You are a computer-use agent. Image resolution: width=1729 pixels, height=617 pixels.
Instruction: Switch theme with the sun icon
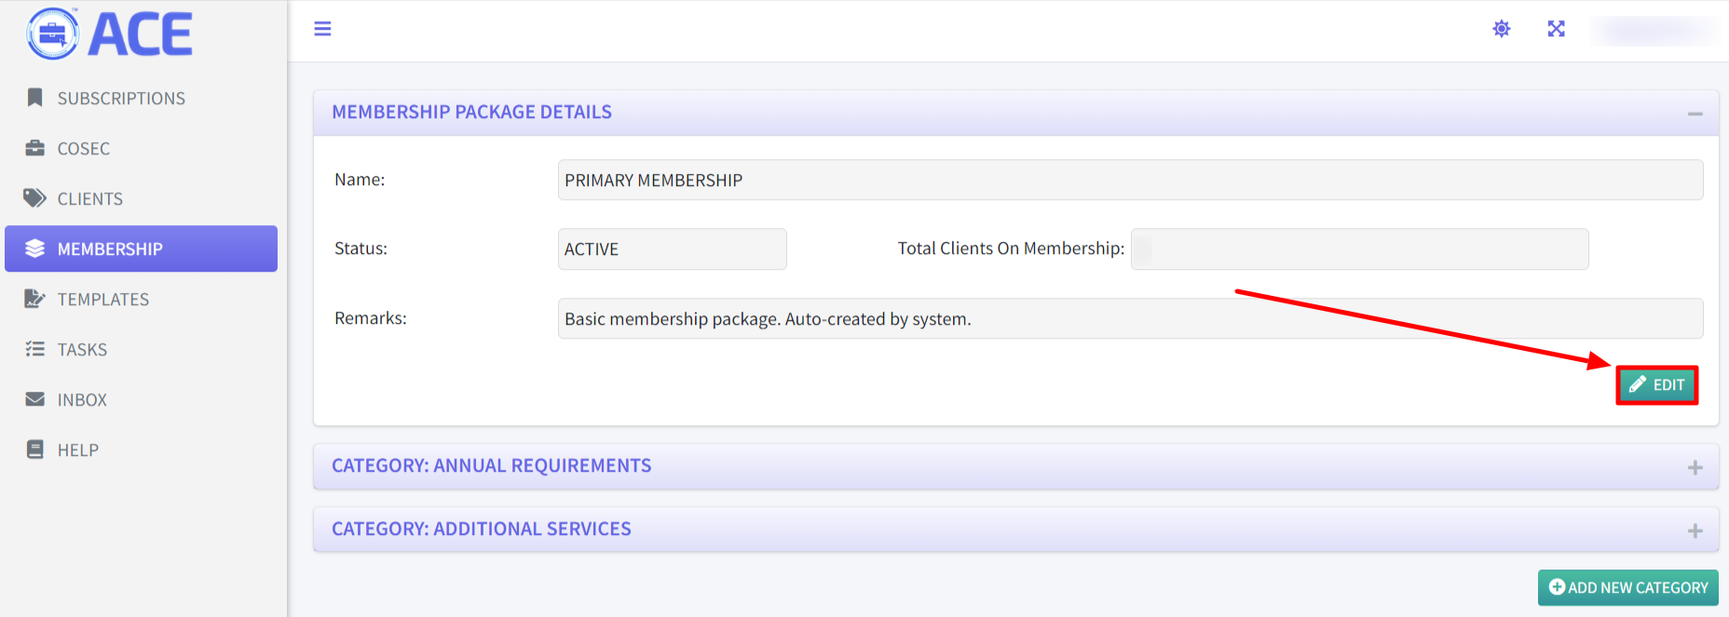click(1501, 29)
